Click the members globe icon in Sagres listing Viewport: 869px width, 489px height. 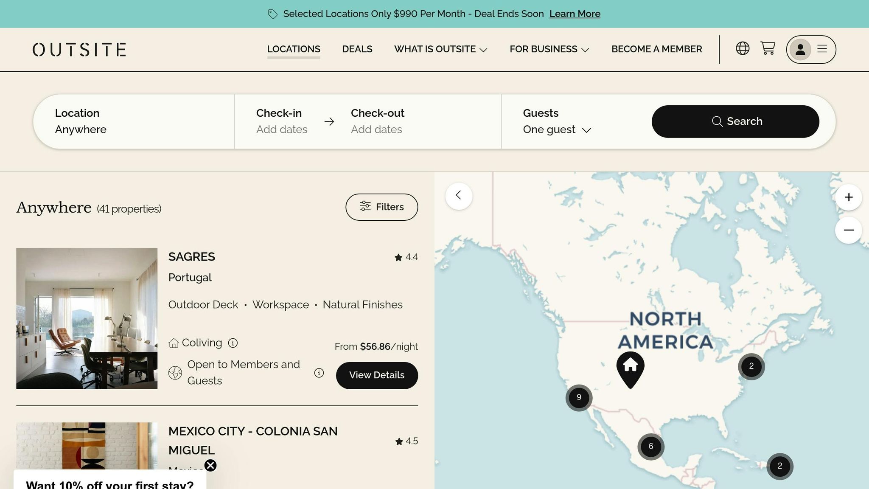pos(175,373)
